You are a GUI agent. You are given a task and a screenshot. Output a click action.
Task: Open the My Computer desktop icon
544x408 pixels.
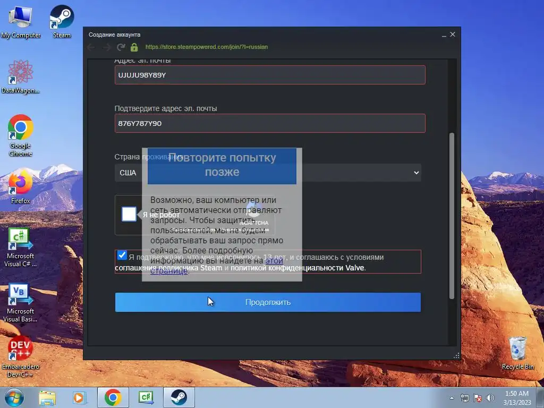pyautogui.click(x=21, y=21)
